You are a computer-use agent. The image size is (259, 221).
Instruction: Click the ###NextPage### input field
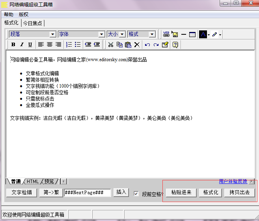[87, 193]
